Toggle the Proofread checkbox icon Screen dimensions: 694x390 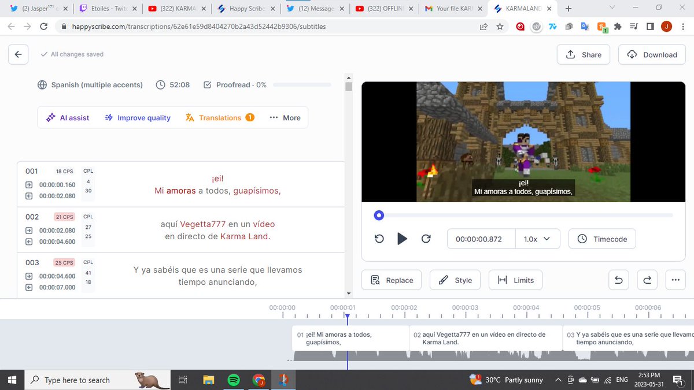pyautogui.click(x=208, y=85)
